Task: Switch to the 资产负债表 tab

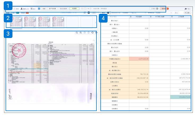Action: coord(53,9)
